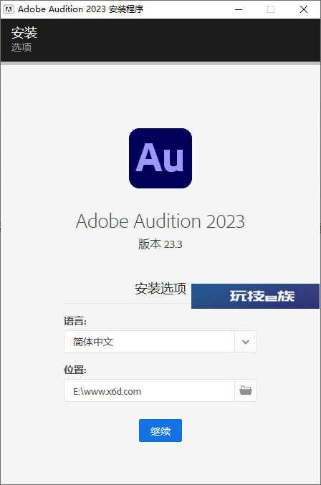Click the gray progress strip under header

[x=160, y=63]
